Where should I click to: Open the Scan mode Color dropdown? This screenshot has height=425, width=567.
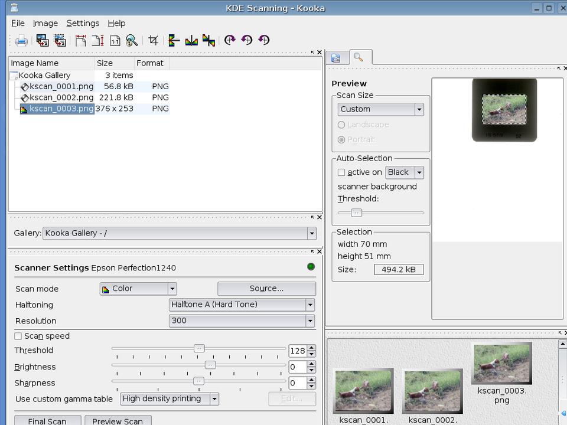point(138,289)
